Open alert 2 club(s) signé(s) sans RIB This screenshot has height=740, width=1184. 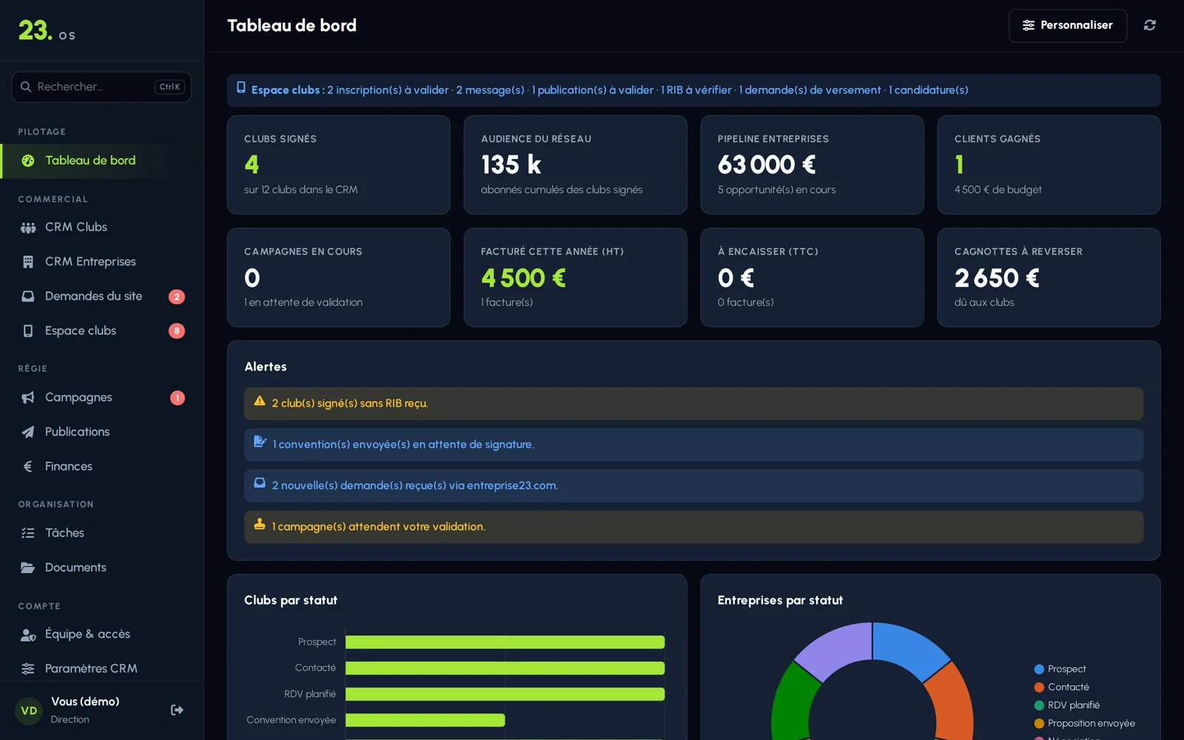click(693, 404)
